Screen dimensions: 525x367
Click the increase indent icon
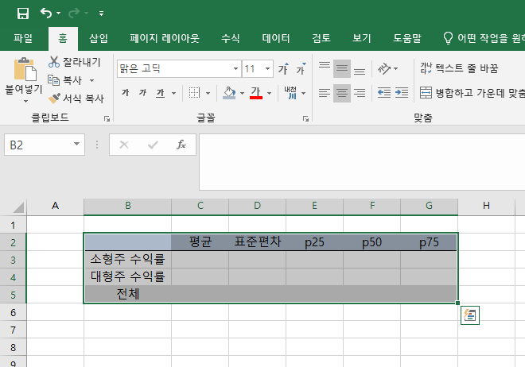[402, 93]
